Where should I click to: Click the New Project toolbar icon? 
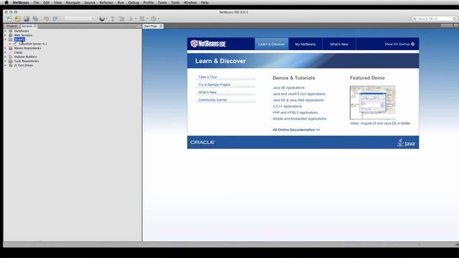pyautogui.click(x=18, y=19)
